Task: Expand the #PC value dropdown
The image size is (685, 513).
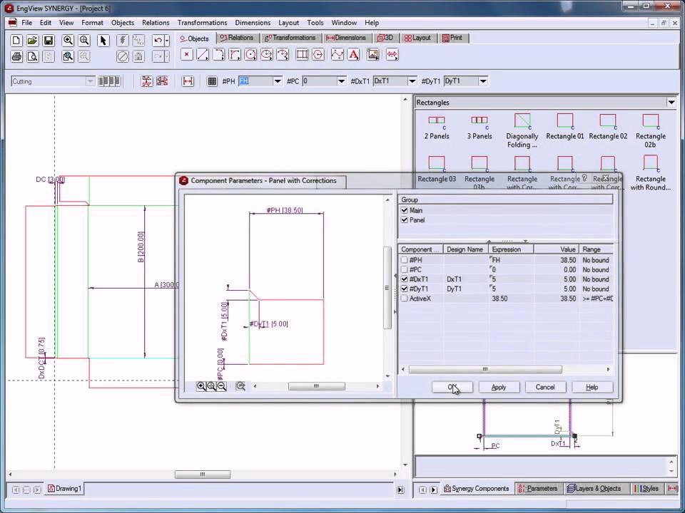Action: click(x=341, y=81)
